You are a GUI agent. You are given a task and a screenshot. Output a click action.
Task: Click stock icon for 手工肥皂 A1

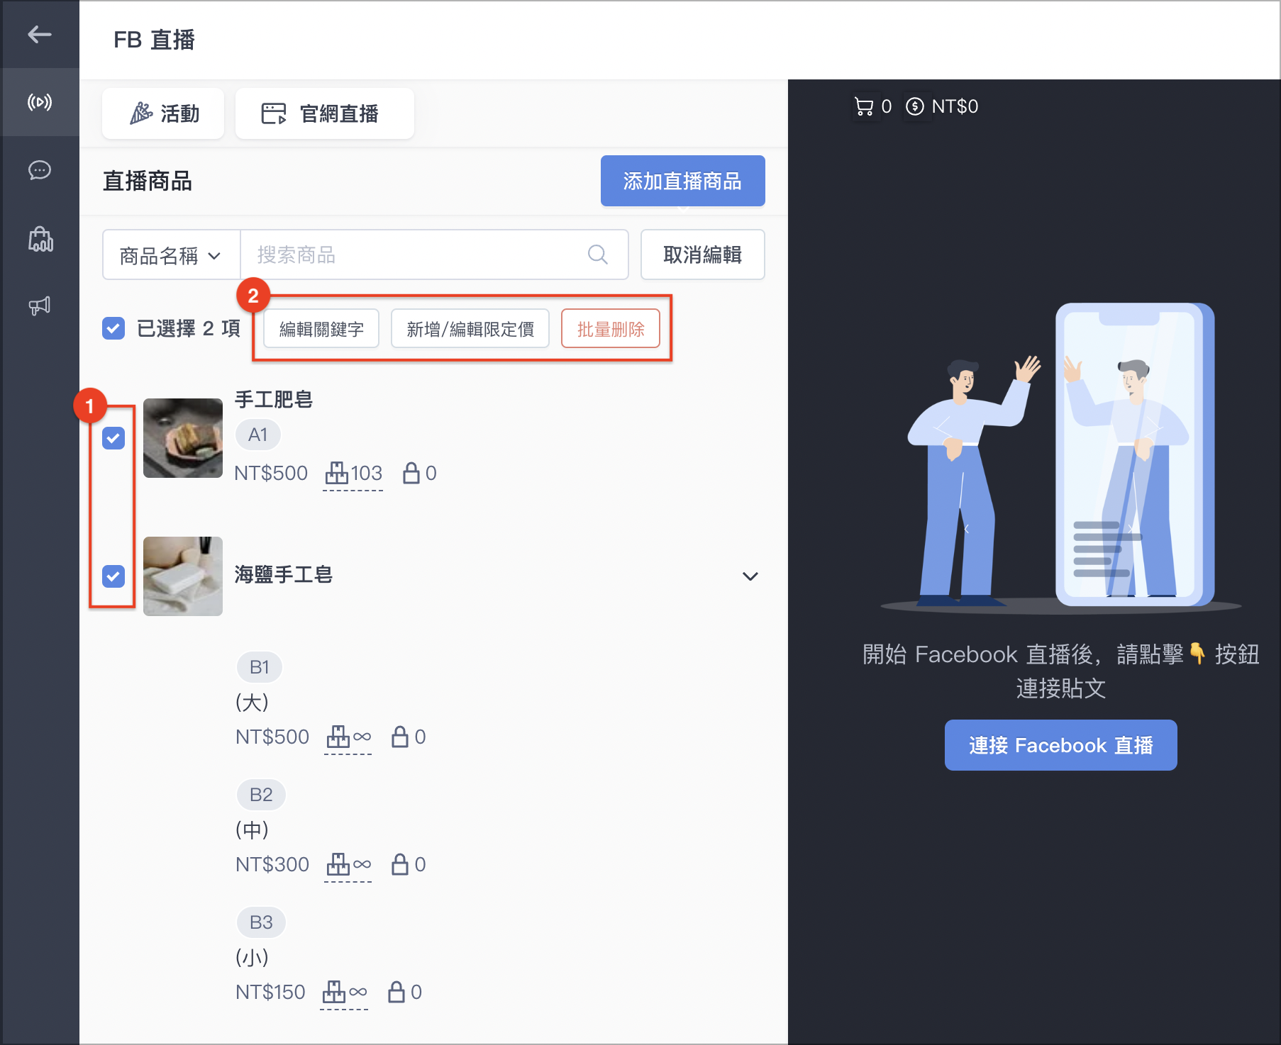pyautogui.click(x=336, y=473)
